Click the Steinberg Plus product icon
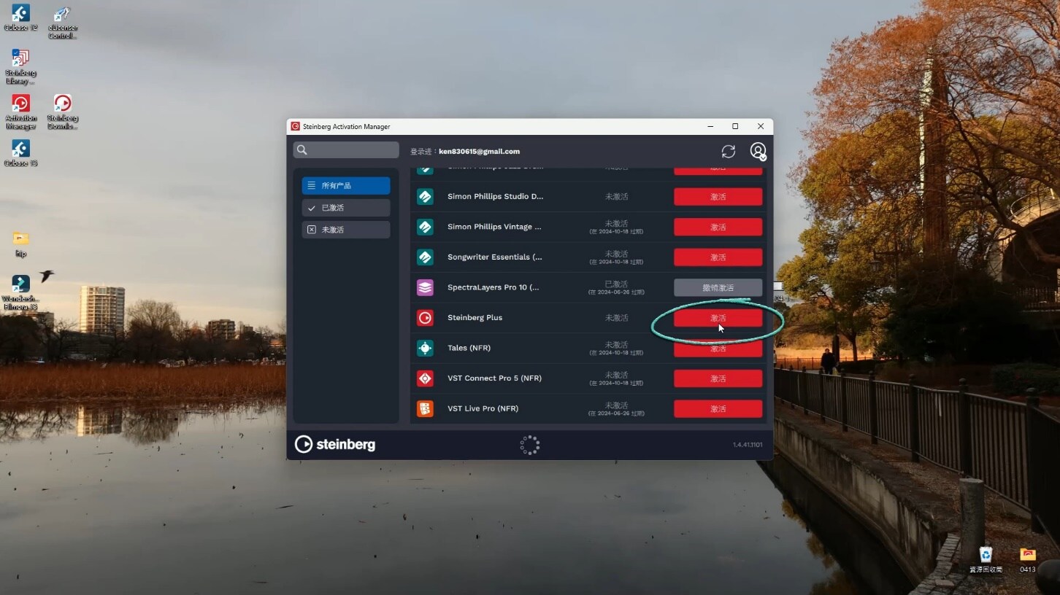Viewport: 1060px width, 595px height. coord(425,318)
